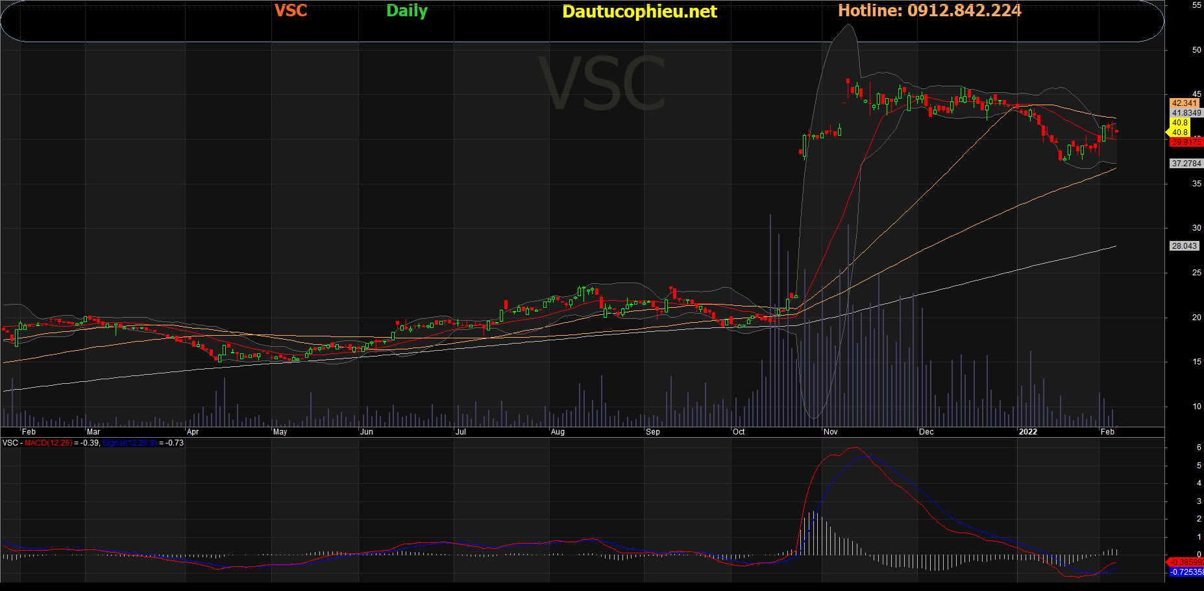Jump to Mar on the time axis
This screenshot has height=591, width=1204.
tap(93, 432)
